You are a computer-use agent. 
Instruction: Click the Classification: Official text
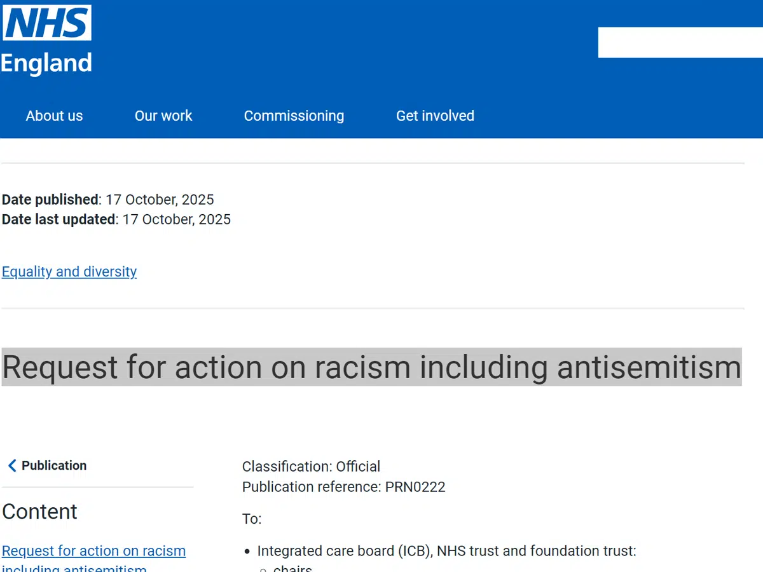(311, 466)
